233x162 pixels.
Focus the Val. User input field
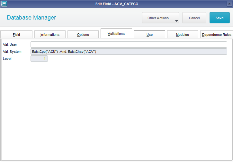pos(129,45)
